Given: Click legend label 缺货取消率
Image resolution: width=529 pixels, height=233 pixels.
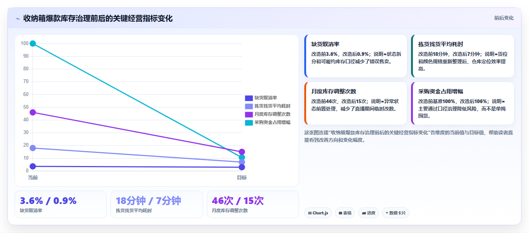Looking at the screenshot, I should pyautogui.click(x=266, y=98).
